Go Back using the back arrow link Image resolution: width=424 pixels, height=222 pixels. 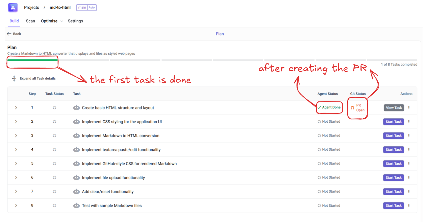coord(14,34)
